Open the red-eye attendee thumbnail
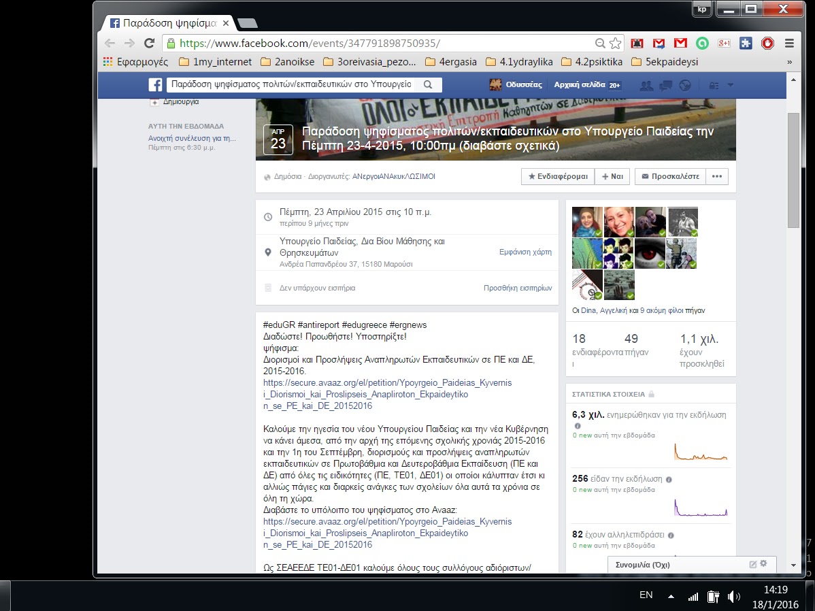The height and width of the screenshot is (611, 815). coord(650,253)
